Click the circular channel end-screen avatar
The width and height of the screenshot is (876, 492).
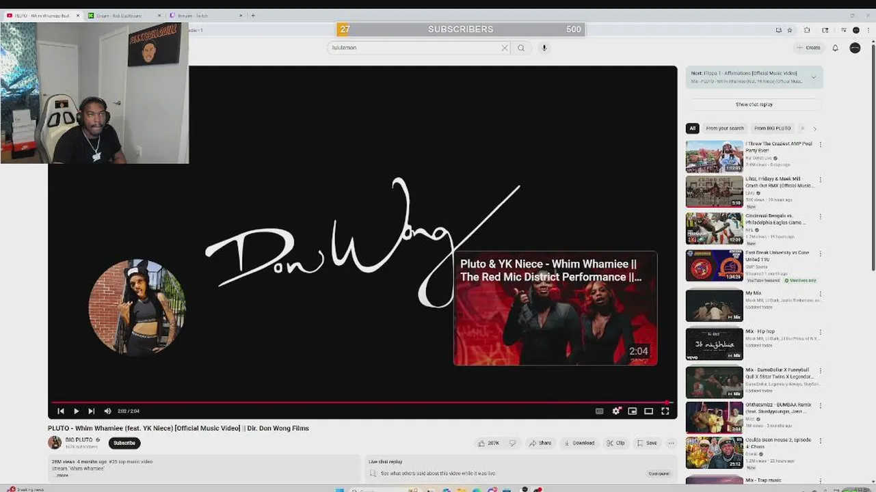pyautogui.click(x=137, y=307)
